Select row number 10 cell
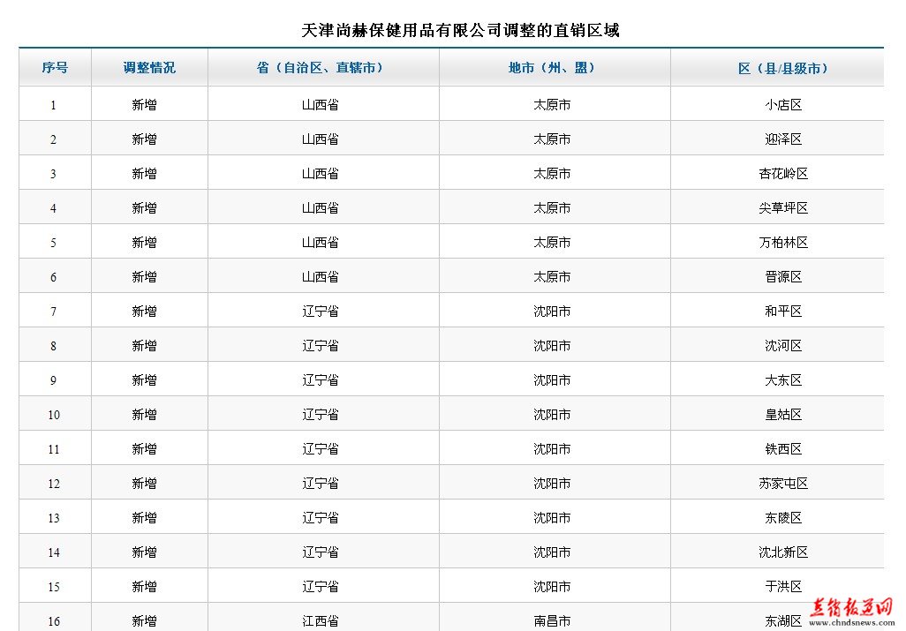906x631 pixels. tap(54, 415)
